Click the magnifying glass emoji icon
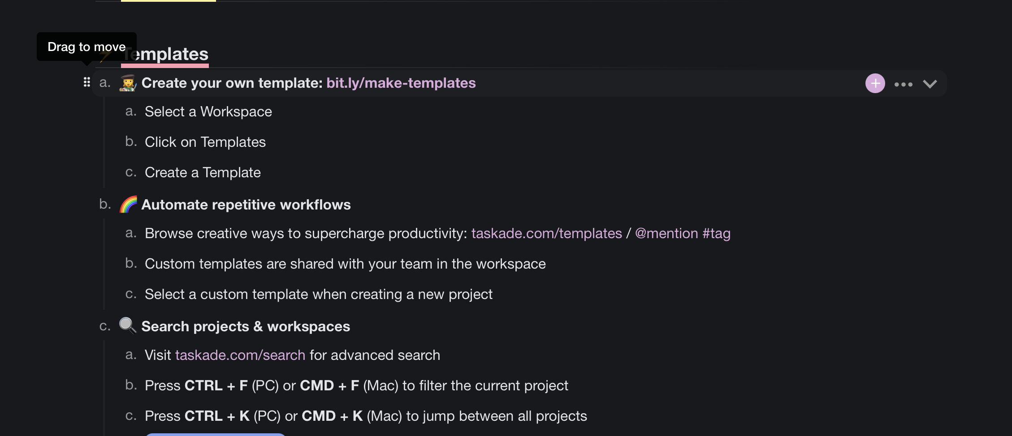 point(128,326)
